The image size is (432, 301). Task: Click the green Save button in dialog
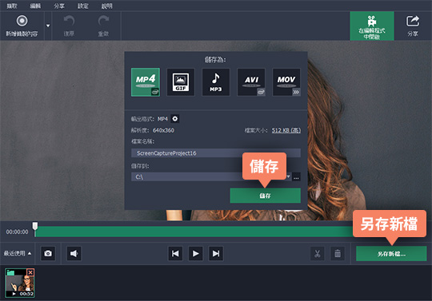pos(266,196)
